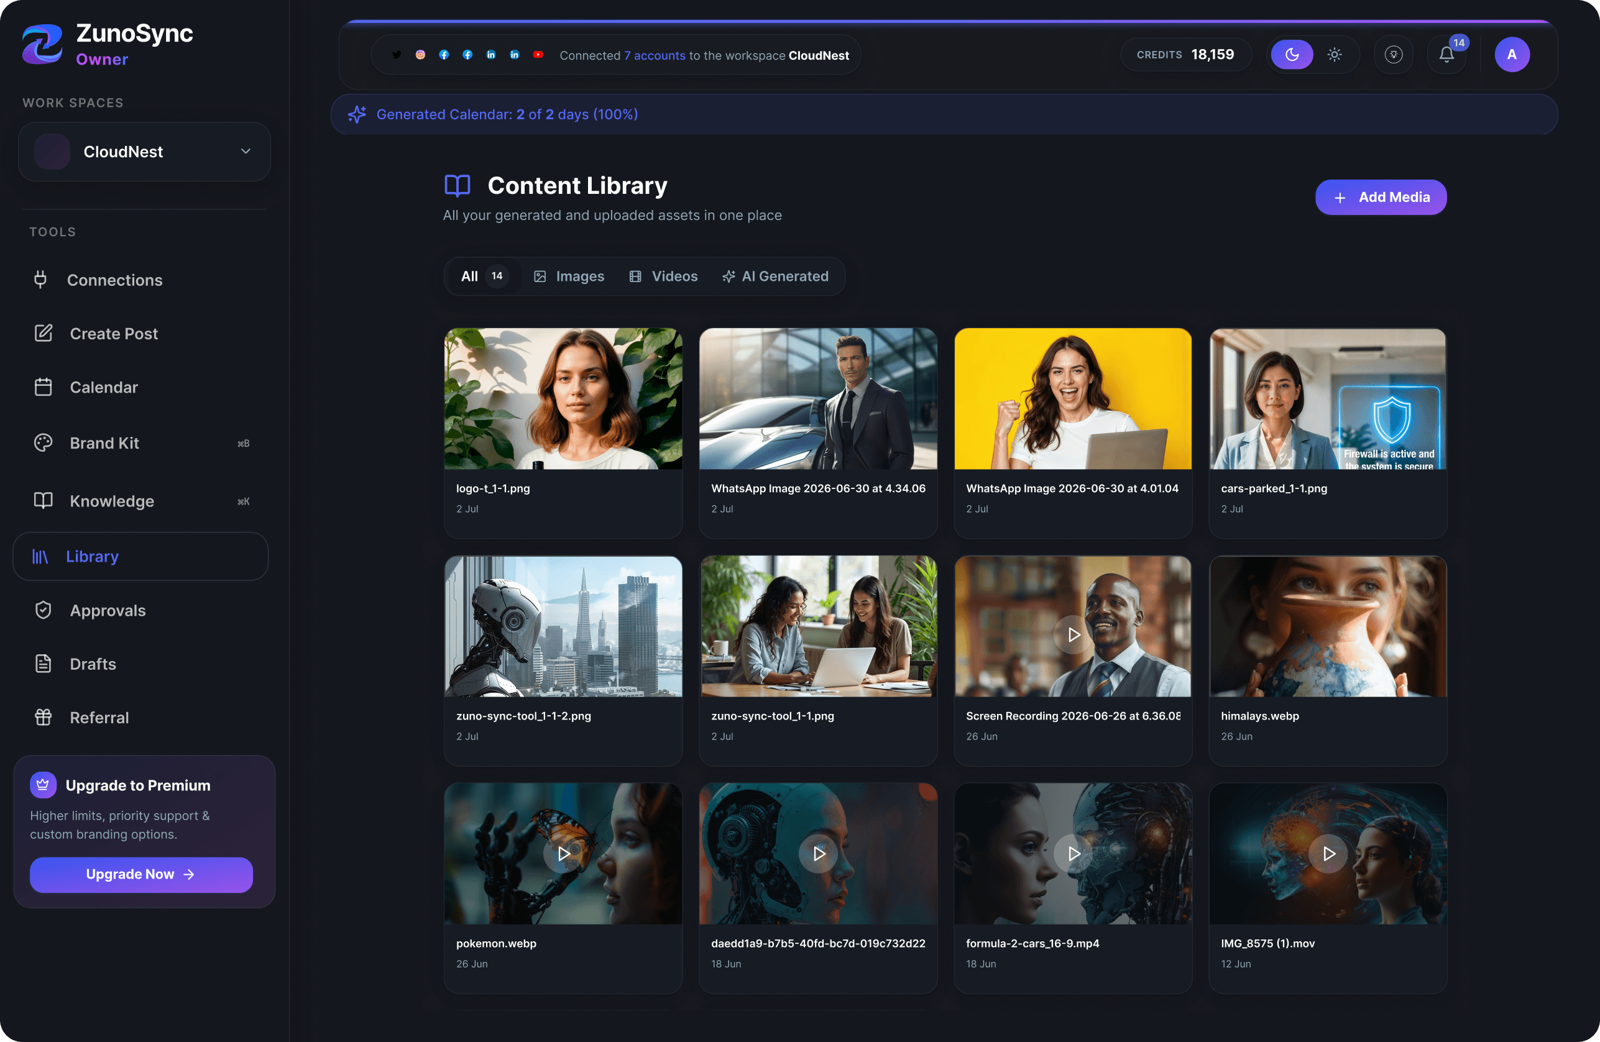The width and height of the screenshot is (1600, 1042).
Task: Open notifications via the bell icon
Action: pyautogui.click(x=1446, y=55)
